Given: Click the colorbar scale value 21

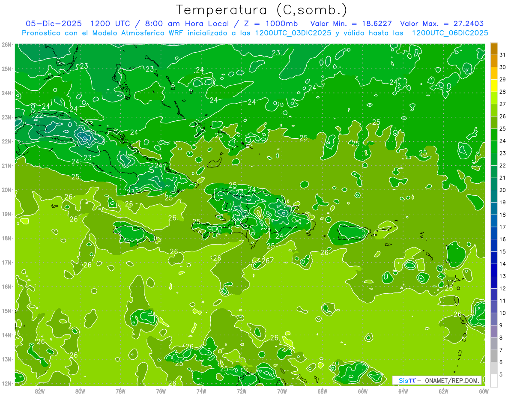Looking at the screenshot, I should coord(502,178).
